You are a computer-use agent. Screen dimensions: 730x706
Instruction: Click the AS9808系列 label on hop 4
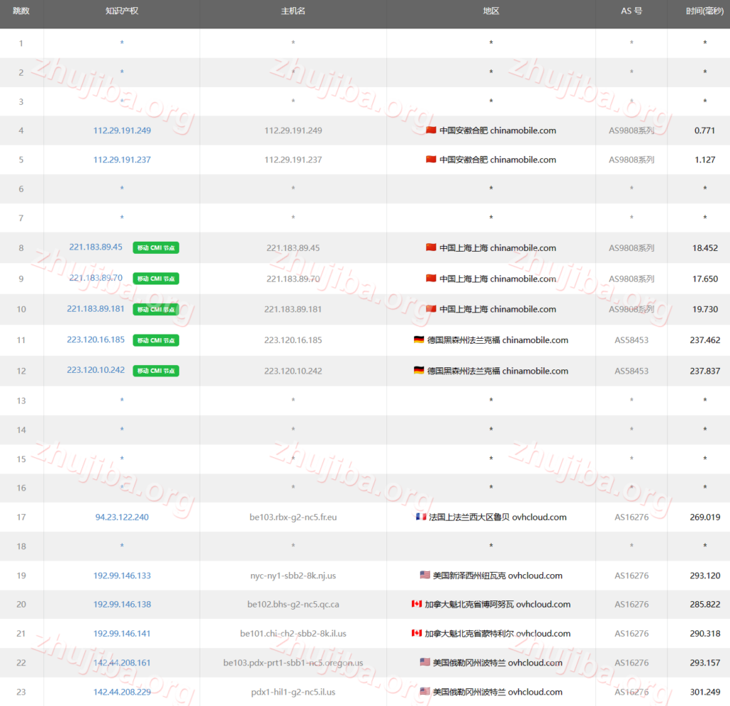pyautogui.click(x=631, y=131)
